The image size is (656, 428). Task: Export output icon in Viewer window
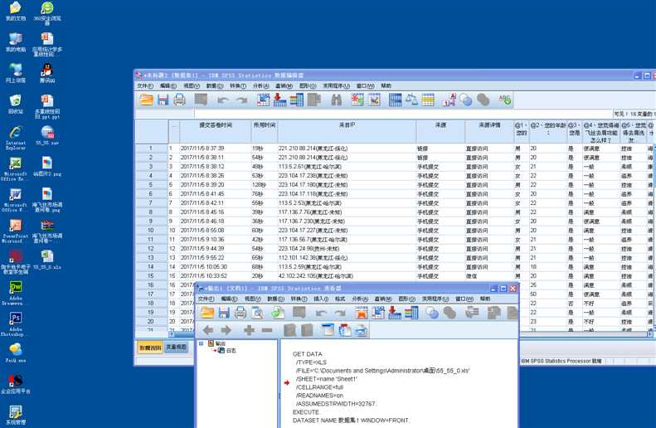[278, 313]
